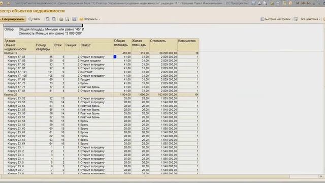Viewport: 325px width, 183px height.
Task: Save report with the toolbar floppy icon
Action: [x=75, y=19]
